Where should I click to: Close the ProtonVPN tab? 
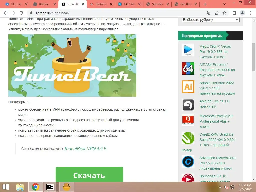[111, 4]
